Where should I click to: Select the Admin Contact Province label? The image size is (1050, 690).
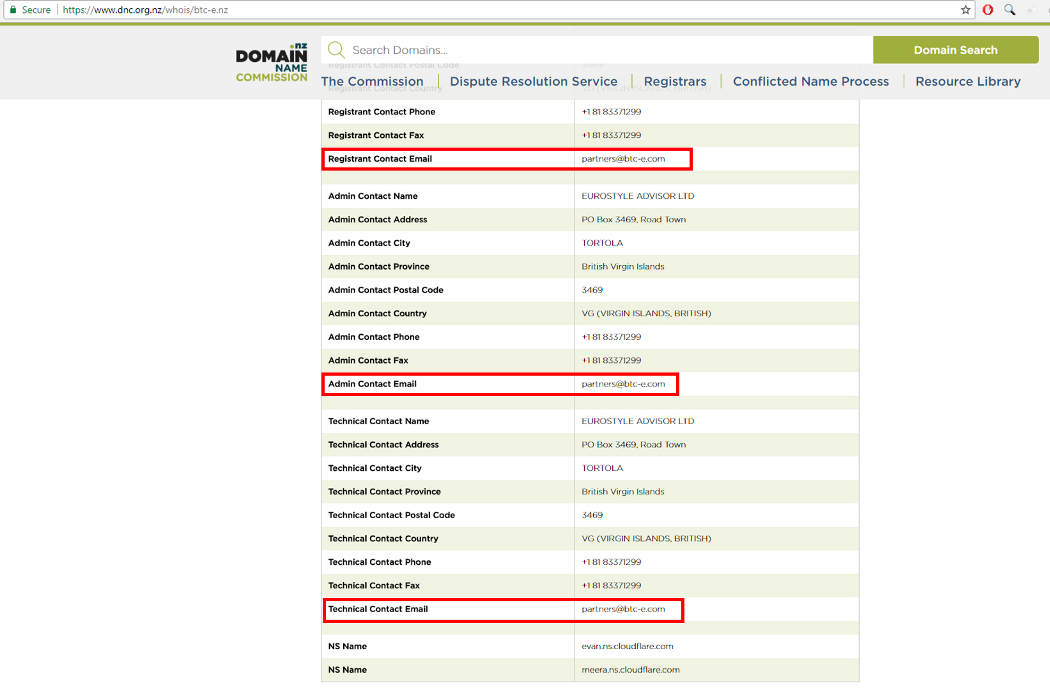(x=379, y=267)
